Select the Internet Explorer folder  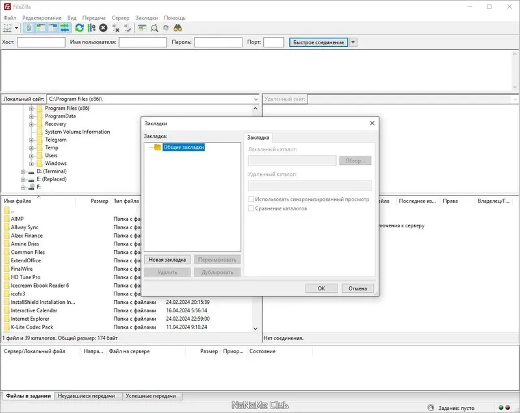pos(30,319)
